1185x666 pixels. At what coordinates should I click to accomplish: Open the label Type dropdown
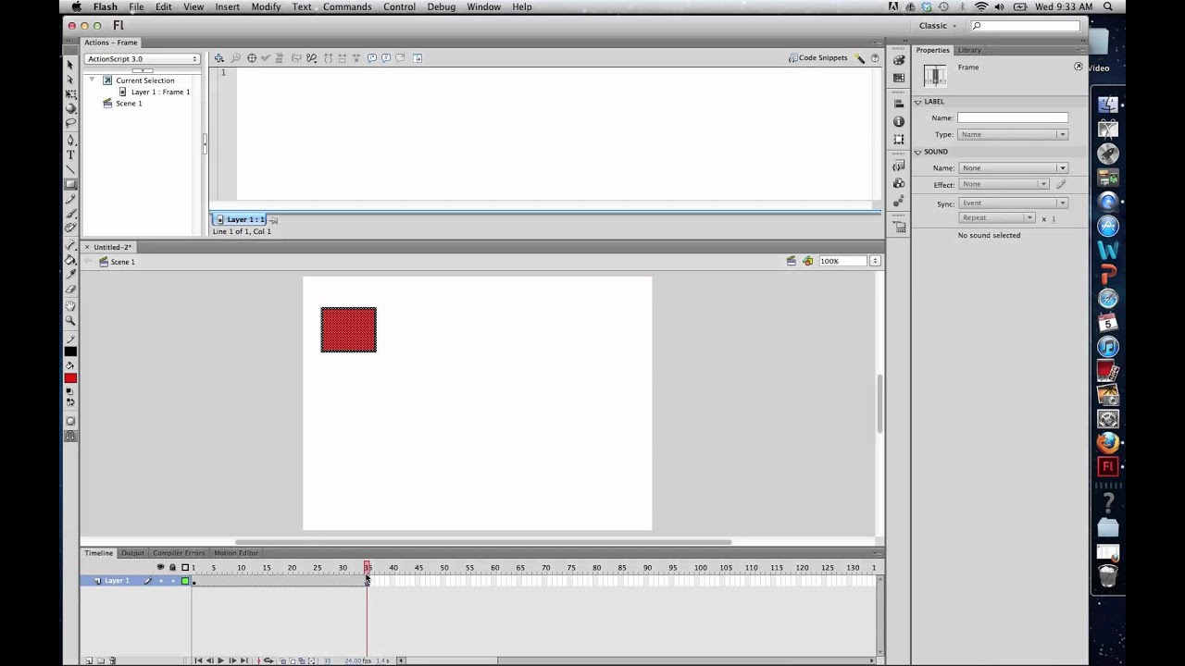pyautogui.click(x=1013, y=134)
